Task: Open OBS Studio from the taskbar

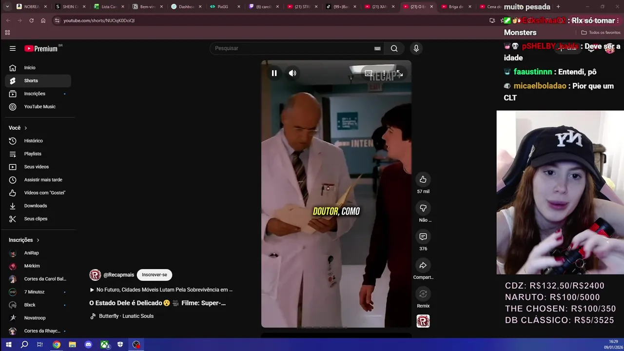Action: click(x=136, y=345)
